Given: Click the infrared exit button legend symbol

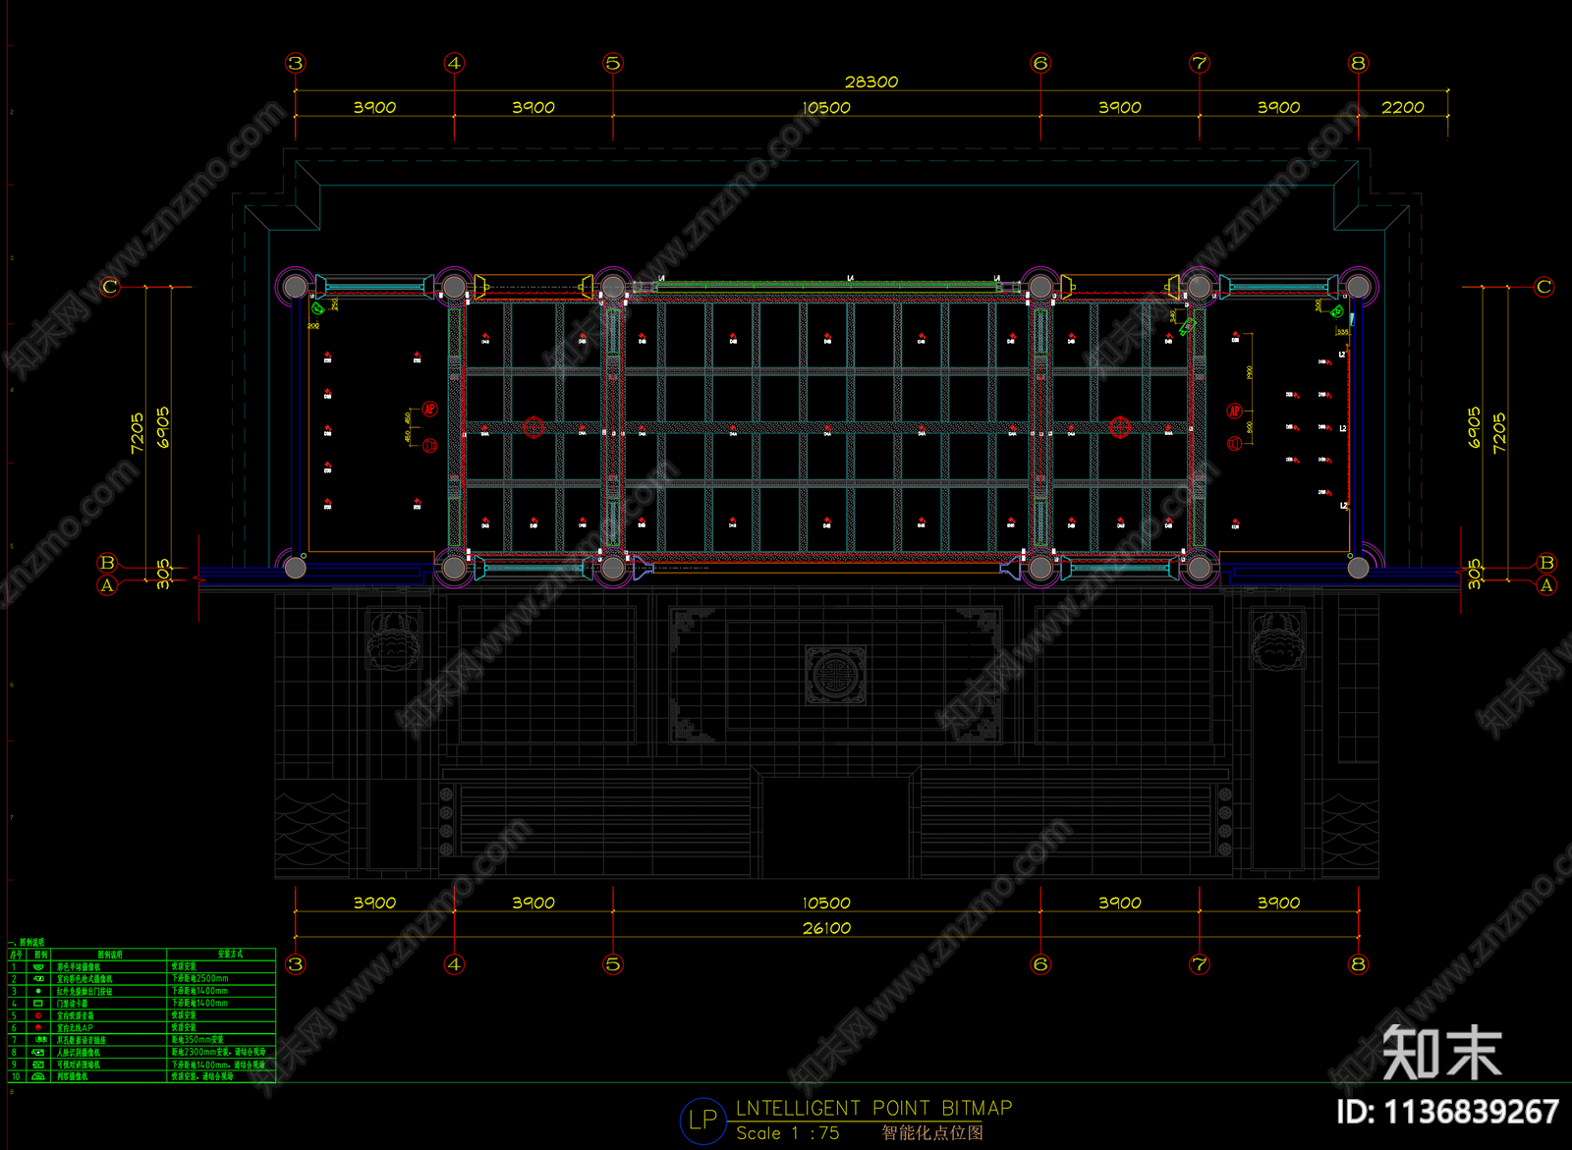Looking at the screenshot, I should click(x=39, y=992).
